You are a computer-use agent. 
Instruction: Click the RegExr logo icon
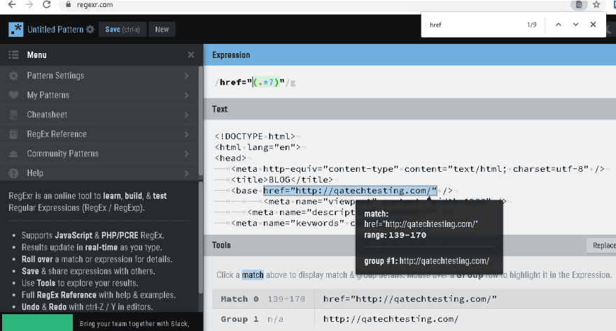click(x=15, y=30)
